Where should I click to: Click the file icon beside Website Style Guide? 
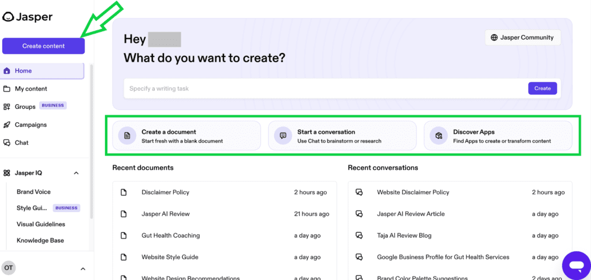coord(124,258)
